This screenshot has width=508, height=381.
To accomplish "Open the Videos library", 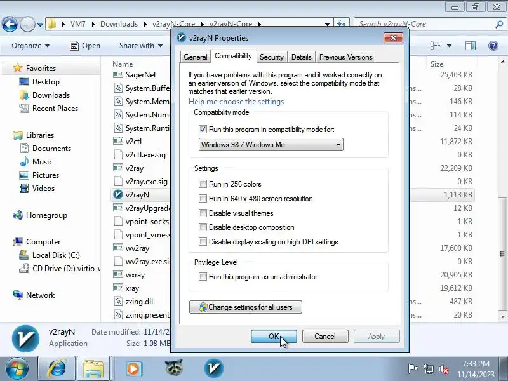I will pyautogui.click(x=43, y=188).
